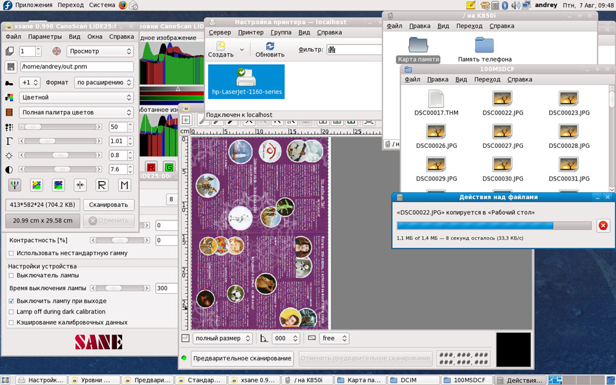Click the resolution value 50 field
Screen dimensions: 616x385
tap(118, 127)
